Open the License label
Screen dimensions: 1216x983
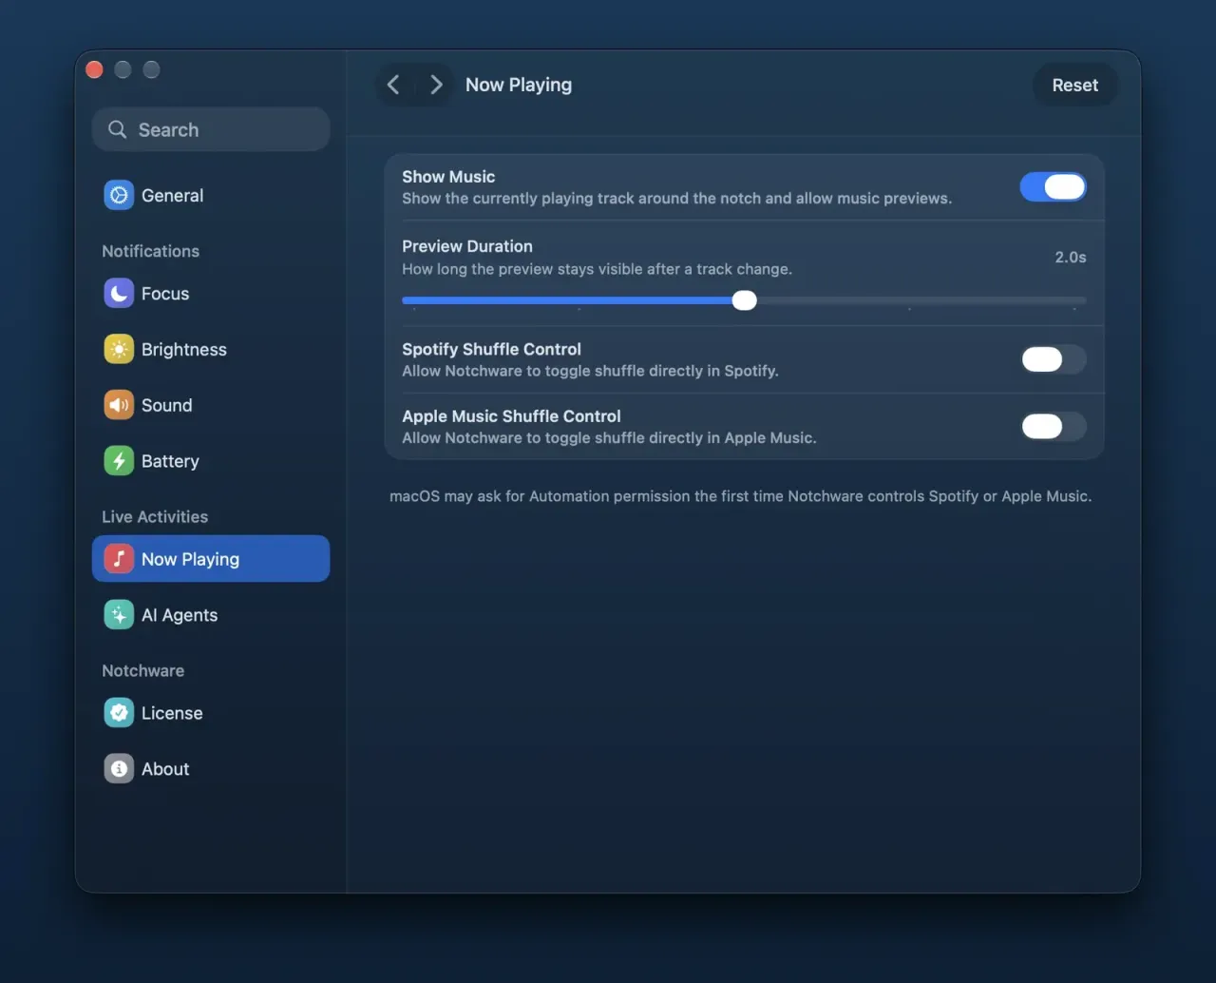172,713
